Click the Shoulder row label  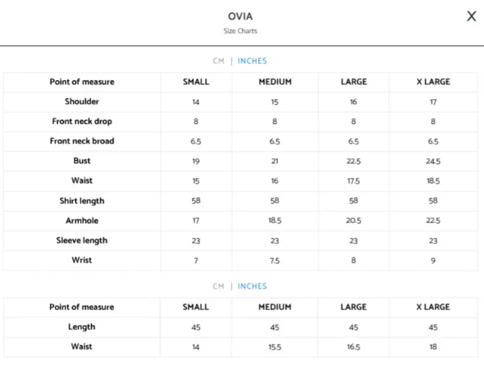[82, 102]
